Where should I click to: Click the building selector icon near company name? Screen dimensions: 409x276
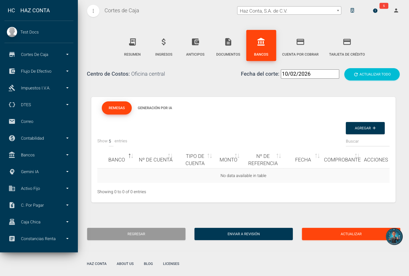pyautogui.click(x=352, y=10)
